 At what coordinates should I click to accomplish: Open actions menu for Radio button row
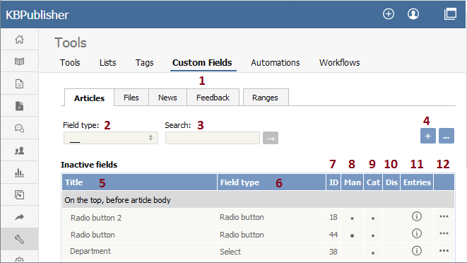tap(444, 233)
